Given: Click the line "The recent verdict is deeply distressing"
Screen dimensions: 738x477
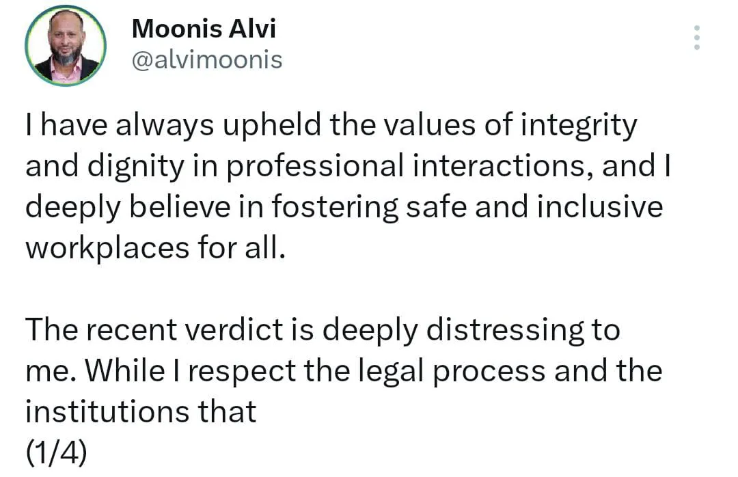Looking at the screenshot, I should point(323,331).
